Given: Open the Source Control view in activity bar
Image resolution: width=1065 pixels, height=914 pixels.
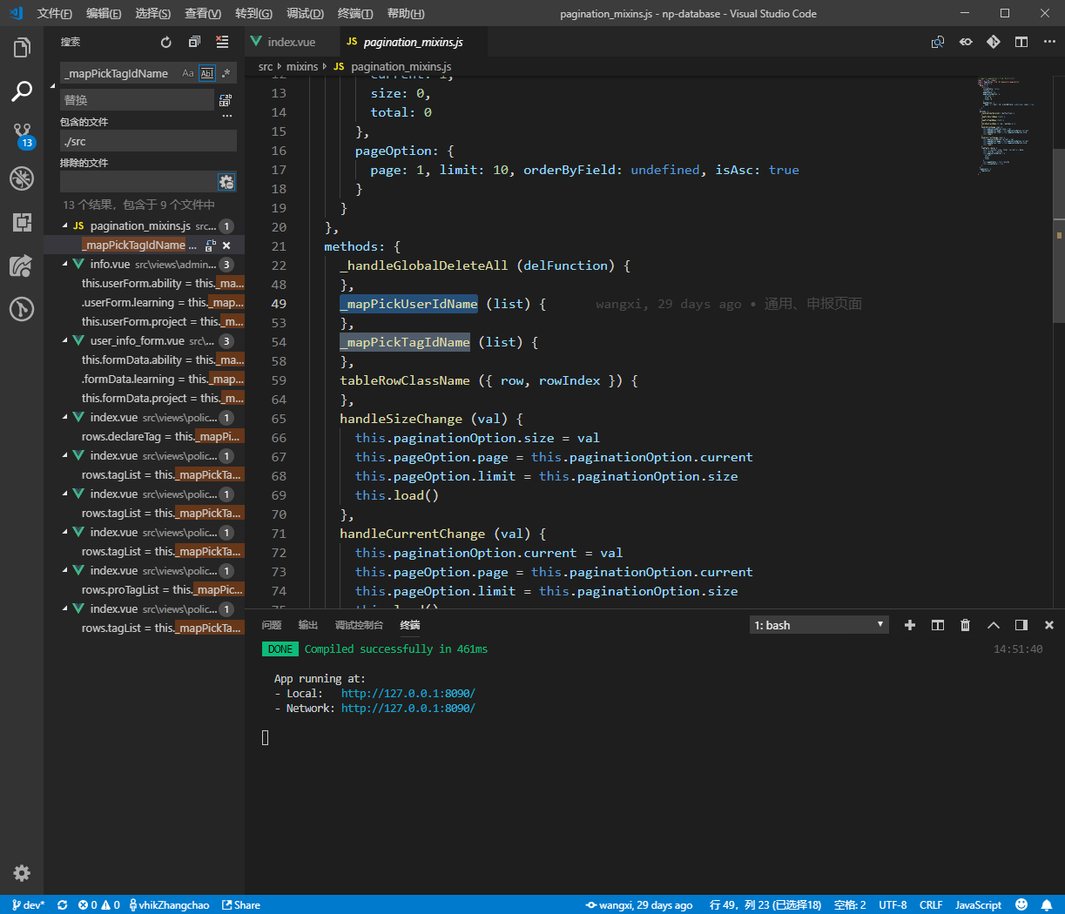Looking at the screenshot, I should pos(22,135).
